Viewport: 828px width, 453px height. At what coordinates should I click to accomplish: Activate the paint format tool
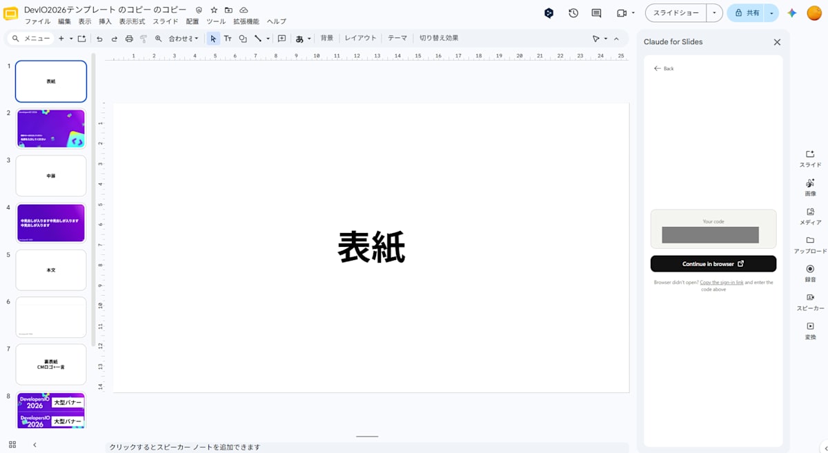[x=144, y=39]
